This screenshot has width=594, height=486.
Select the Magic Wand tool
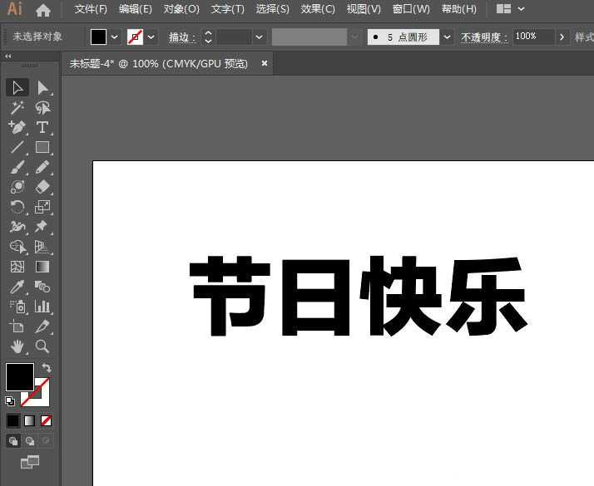pos(17,107)
